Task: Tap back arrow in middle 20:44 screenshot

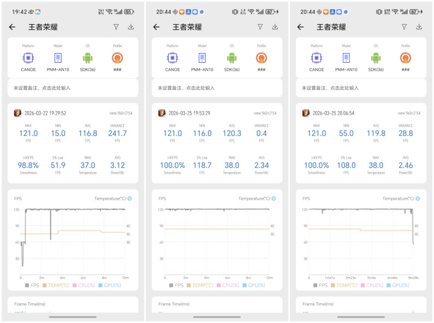Action: coord(156,27)
